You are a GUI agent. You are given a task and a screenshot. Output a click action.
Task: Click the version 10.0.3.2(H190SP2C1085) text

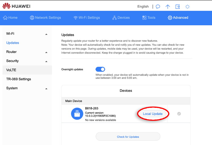click(x=100, y=116)
